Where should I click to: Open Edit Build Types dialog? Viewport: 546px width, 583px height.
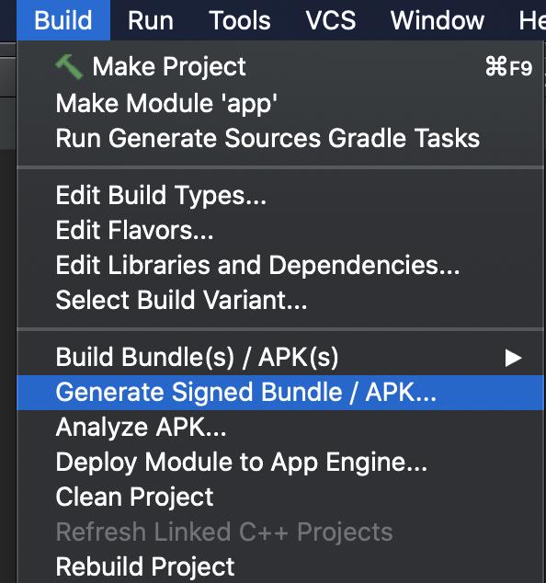pos(280,195)
